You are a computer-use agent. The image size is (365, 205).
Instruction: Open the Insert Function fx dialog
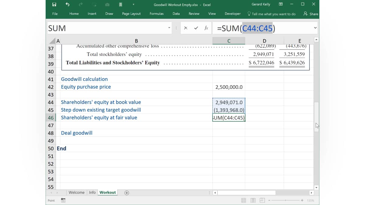(206, 28)
